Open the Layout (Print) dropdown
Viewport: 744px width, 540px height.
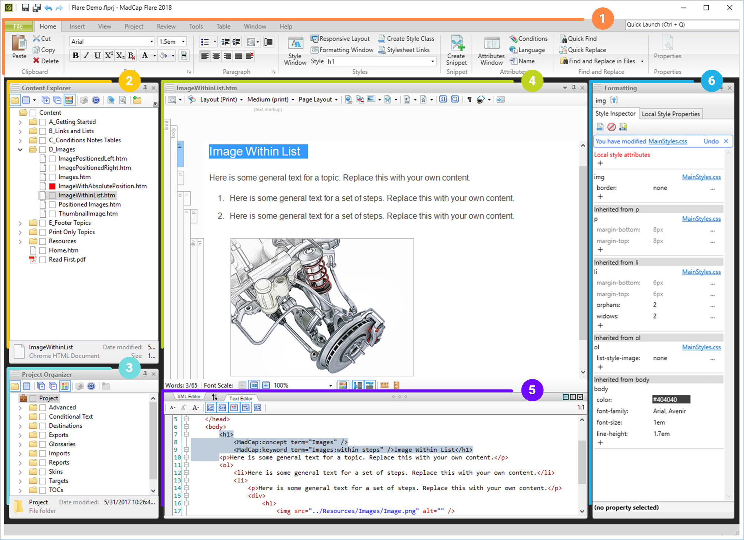pyautogui.click(x=221, y=99)
